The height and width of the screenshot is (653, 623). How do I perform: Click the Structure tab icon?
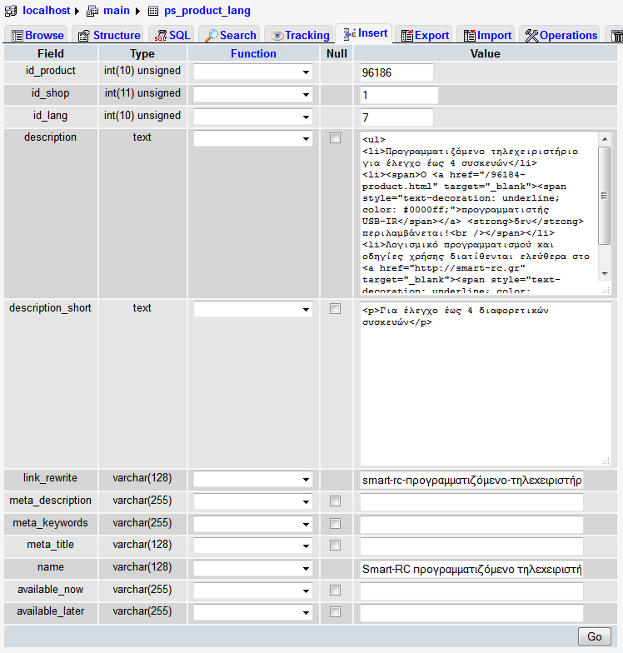[83, 36]
